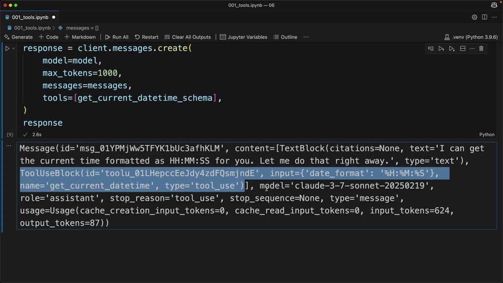Click the standalone 'response' line
Image resolution: width=503 pixels, height=283 pixels.
[x=42, y=123]
